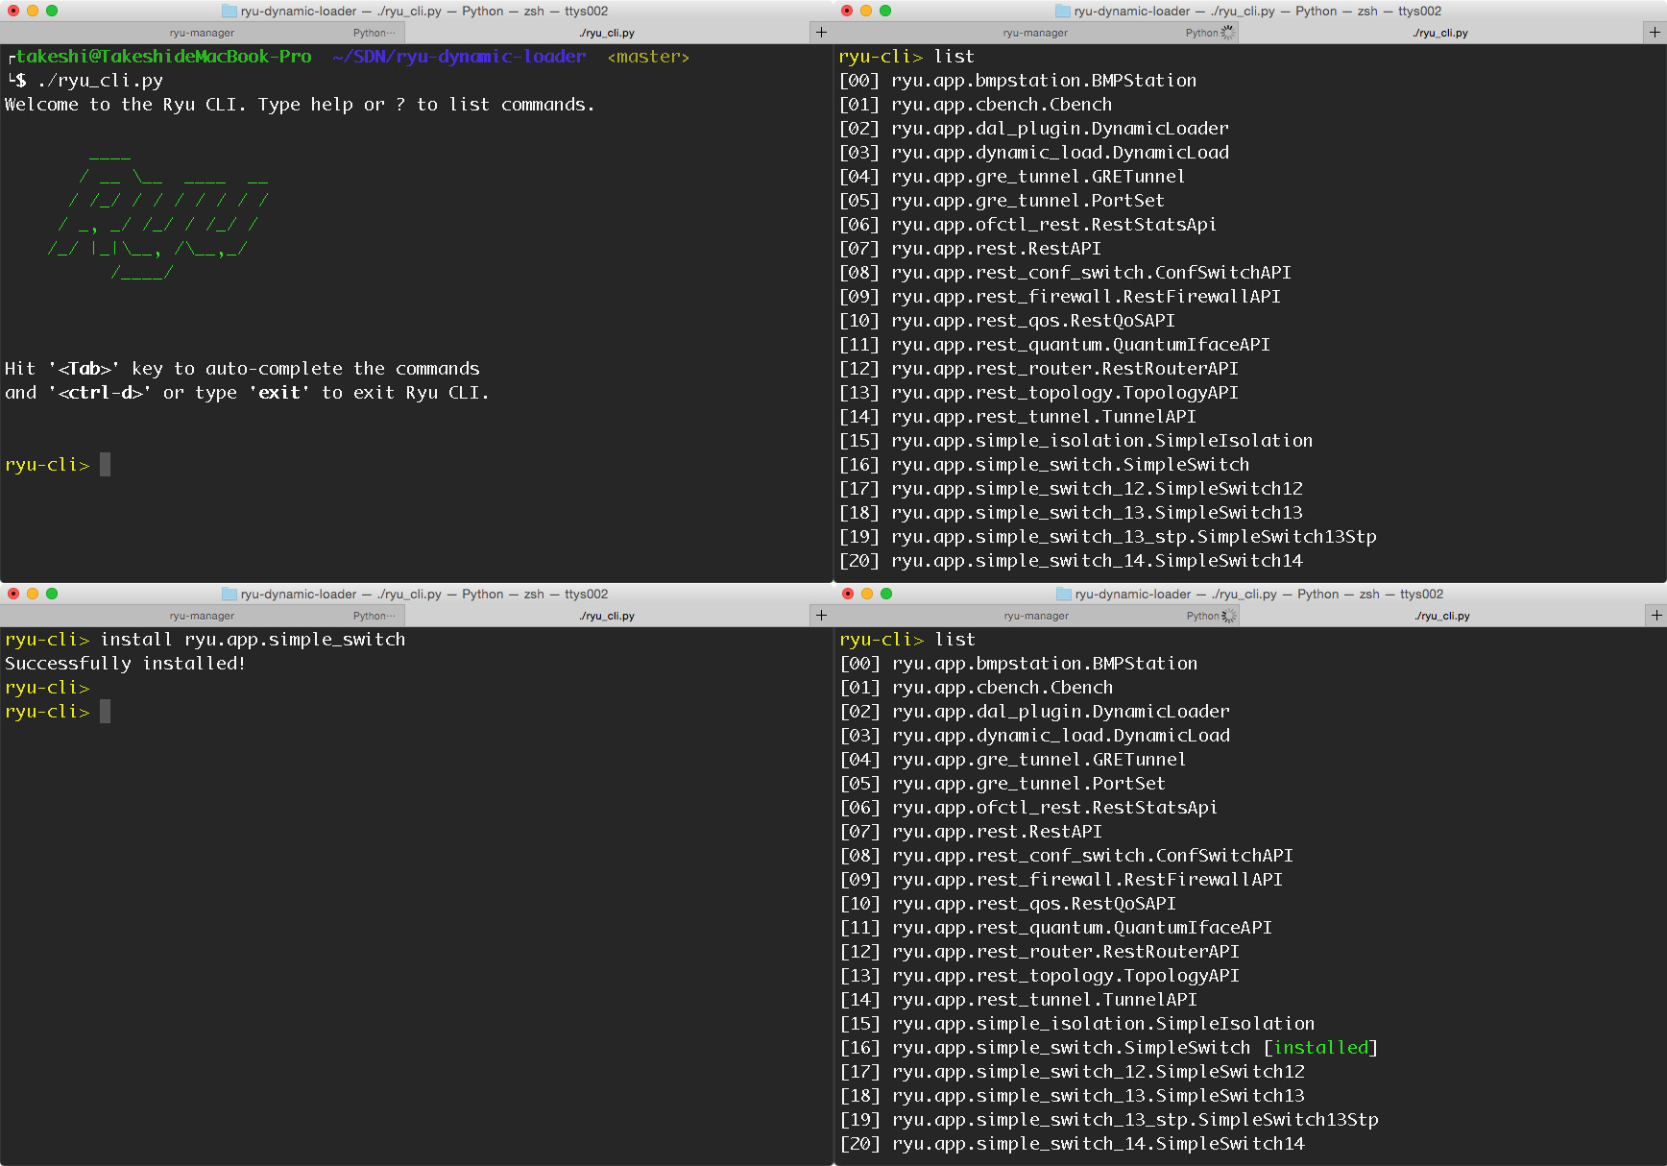Click the '<master>' branch indicator
The width and height of the screenshot is (1667, 1166).
click(x=648, y=57)
